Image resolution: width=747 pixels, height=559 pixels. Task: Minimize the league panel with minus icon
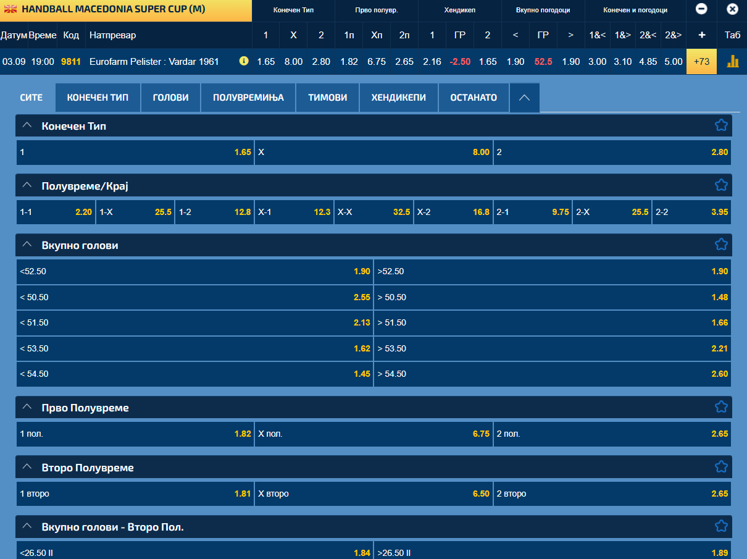(x=701, y=9)
